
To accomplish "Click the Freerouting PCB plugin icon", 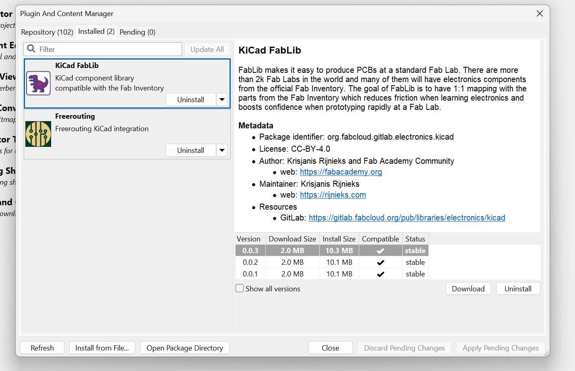I will pyautogui.click(x=38, y=134).
